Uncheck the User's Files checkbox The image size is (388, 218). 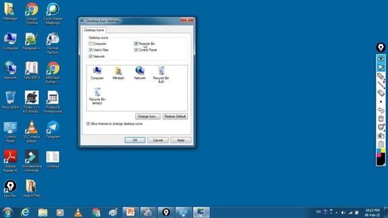click(x=91, y=50)
